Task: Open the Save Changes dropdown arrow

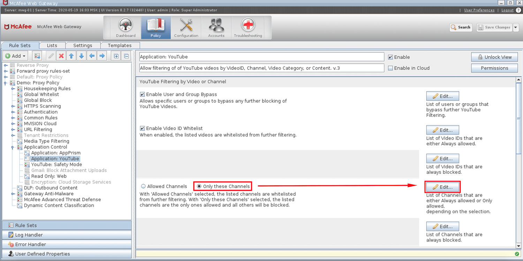Action: [516, 27]
